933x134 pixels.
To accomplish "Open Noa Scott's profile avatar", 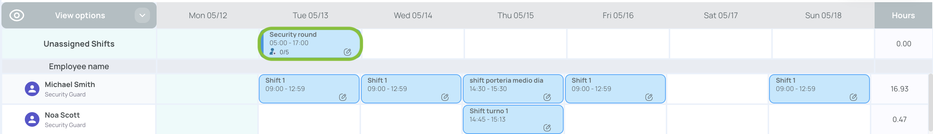I will pyautogui.click(x=32, y=119).
